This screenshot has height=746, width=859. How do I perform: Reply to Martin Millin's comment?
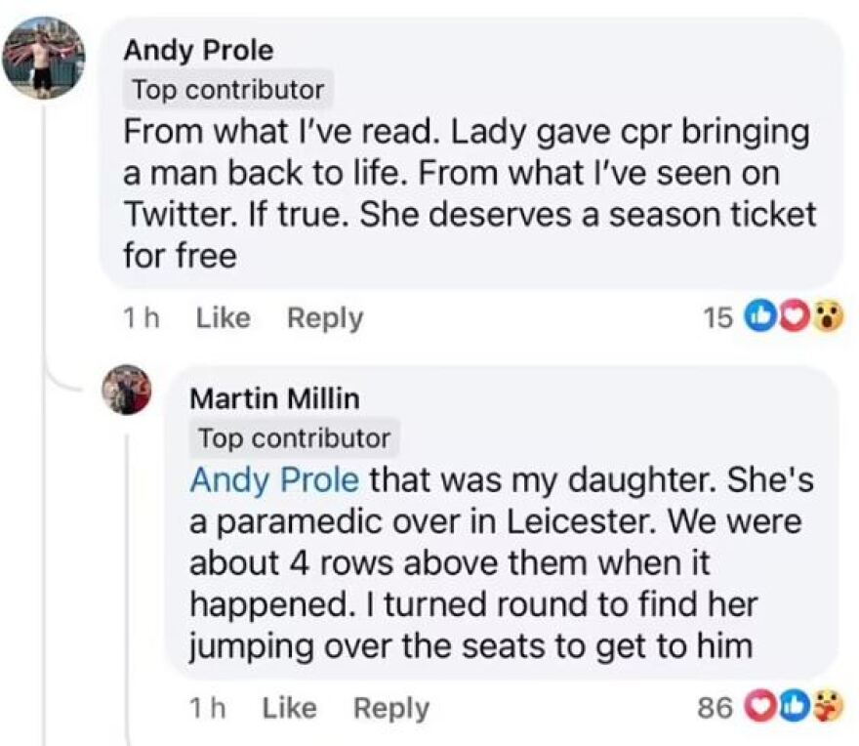pos(390,708)
